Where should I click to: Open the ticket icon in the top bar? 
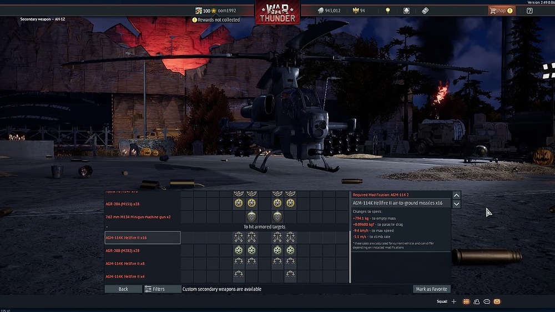point(425,11)
